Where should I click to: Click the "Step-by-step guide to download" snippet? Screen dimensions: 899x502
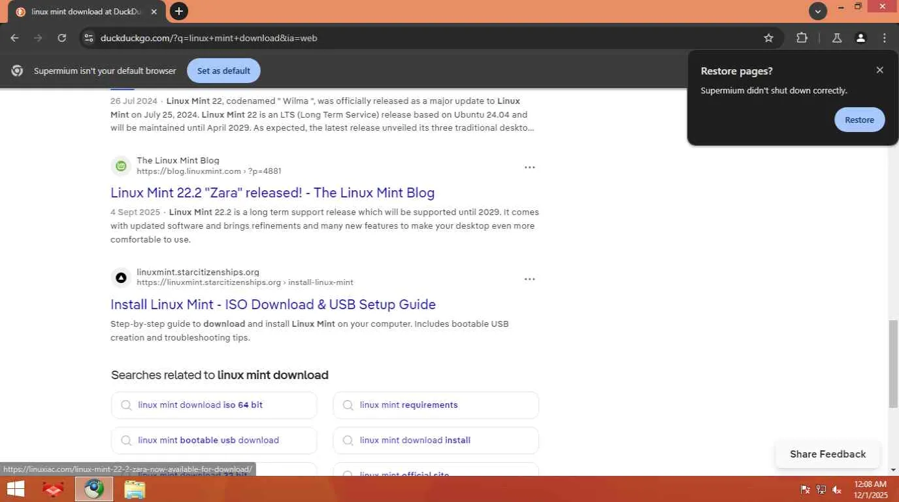pyautogui.click(x=310, y=331)
